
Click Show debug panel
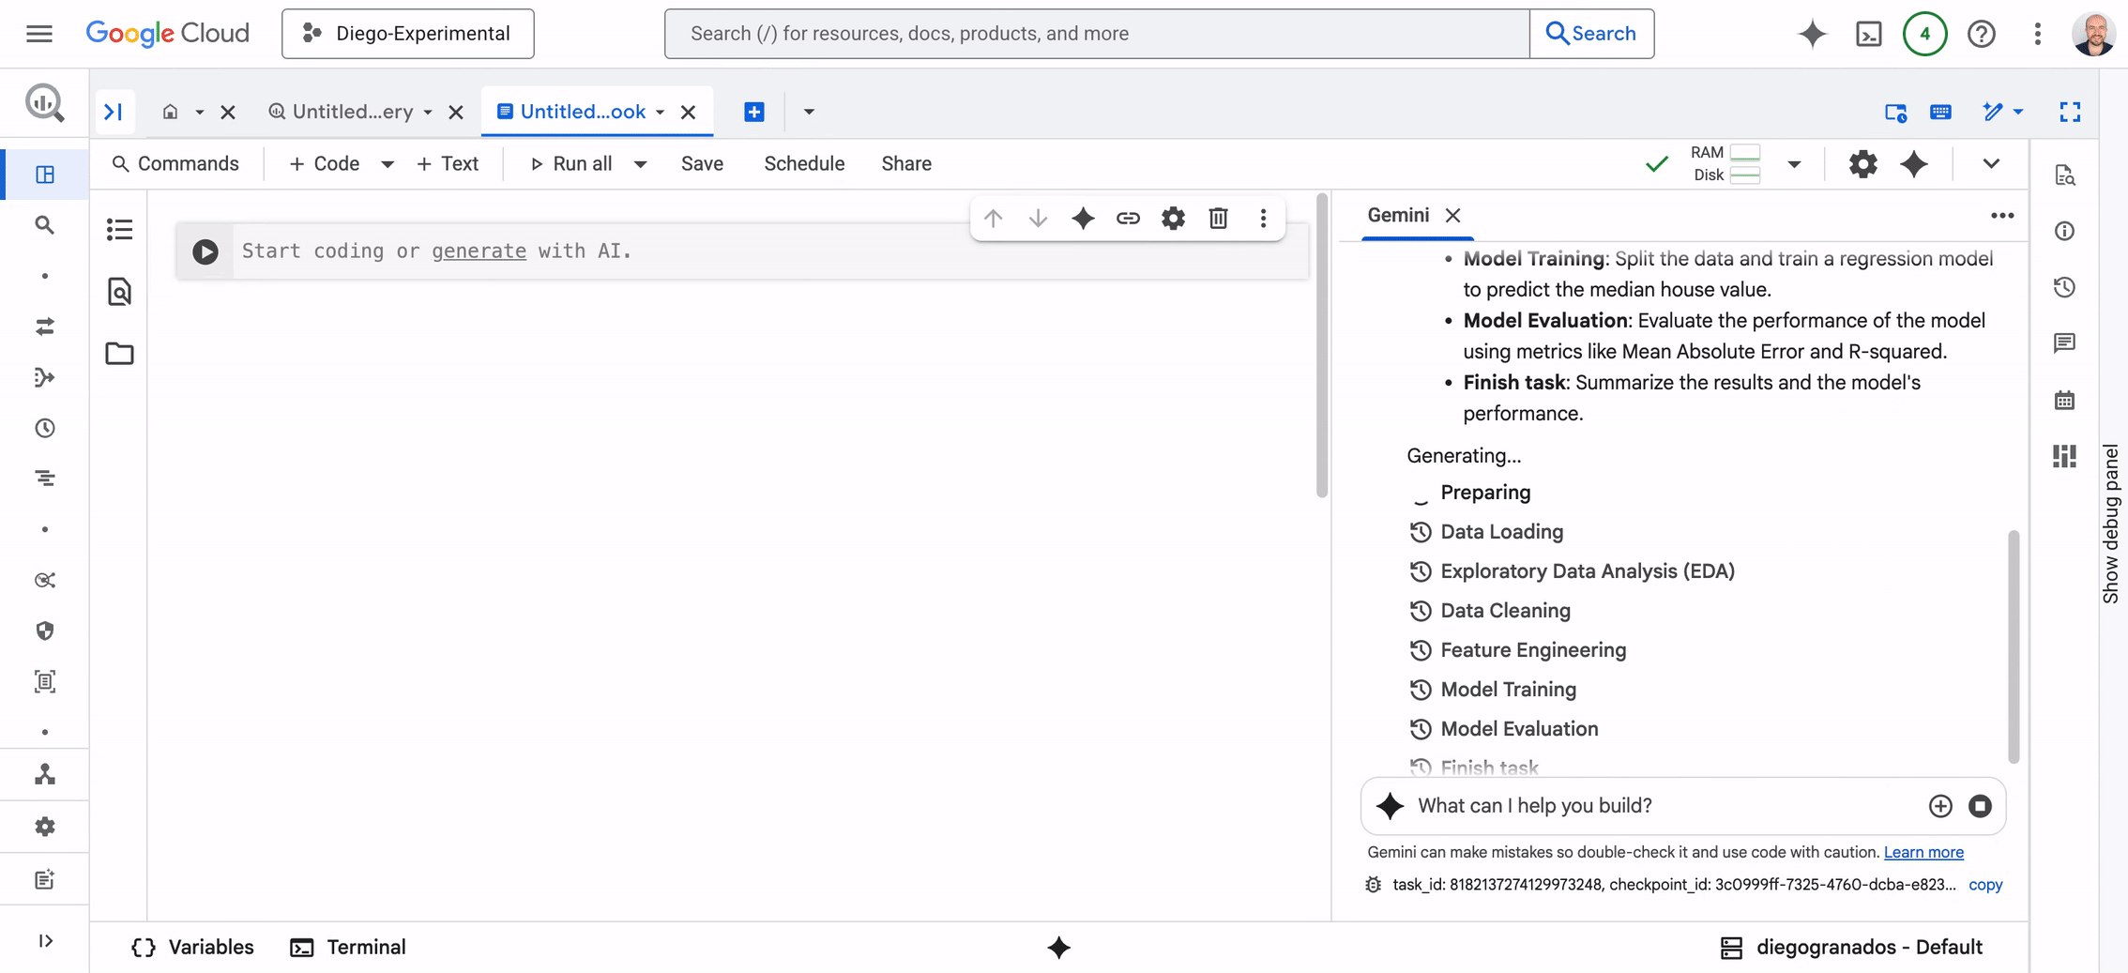click(x=2111, y=524)
